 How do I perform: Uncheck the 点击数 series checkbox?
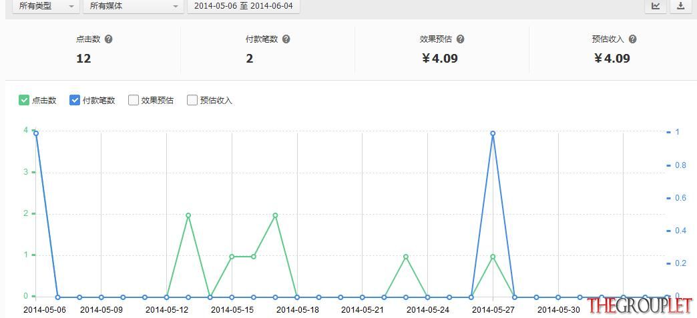pyautogui.click(x=24, y=100)
